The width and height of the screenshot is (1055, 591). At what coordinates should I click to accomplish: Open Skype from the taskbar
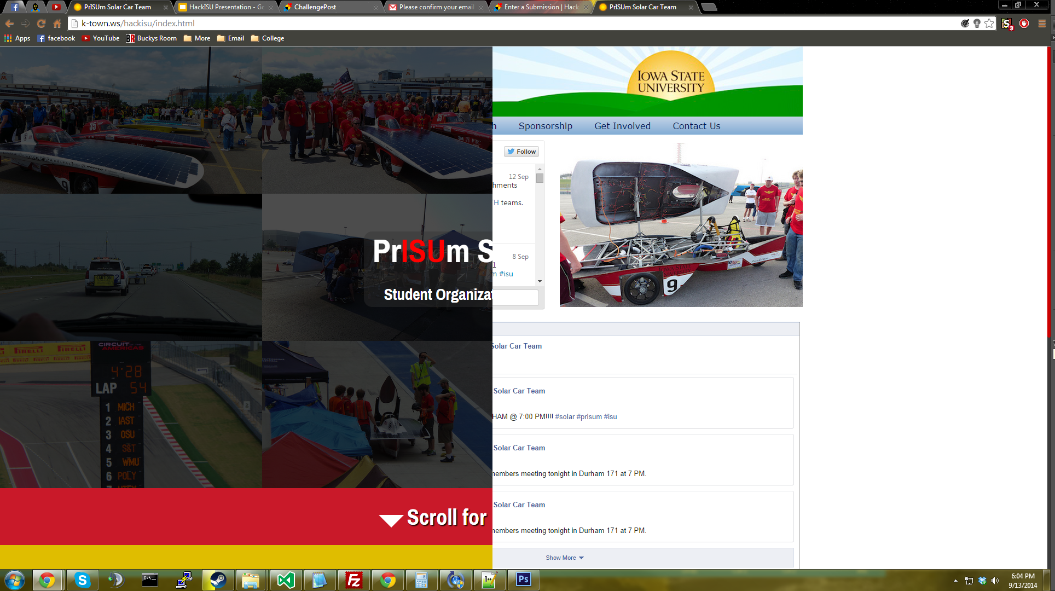82,580
